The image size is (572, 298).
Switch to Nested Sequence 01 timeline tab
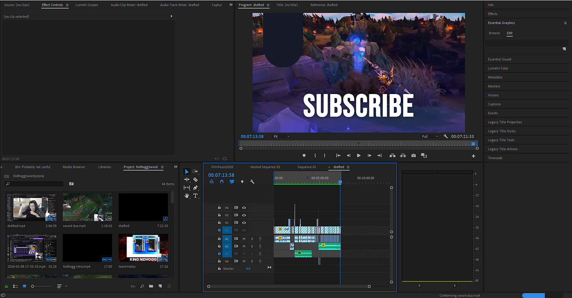(x=265, y=167)
